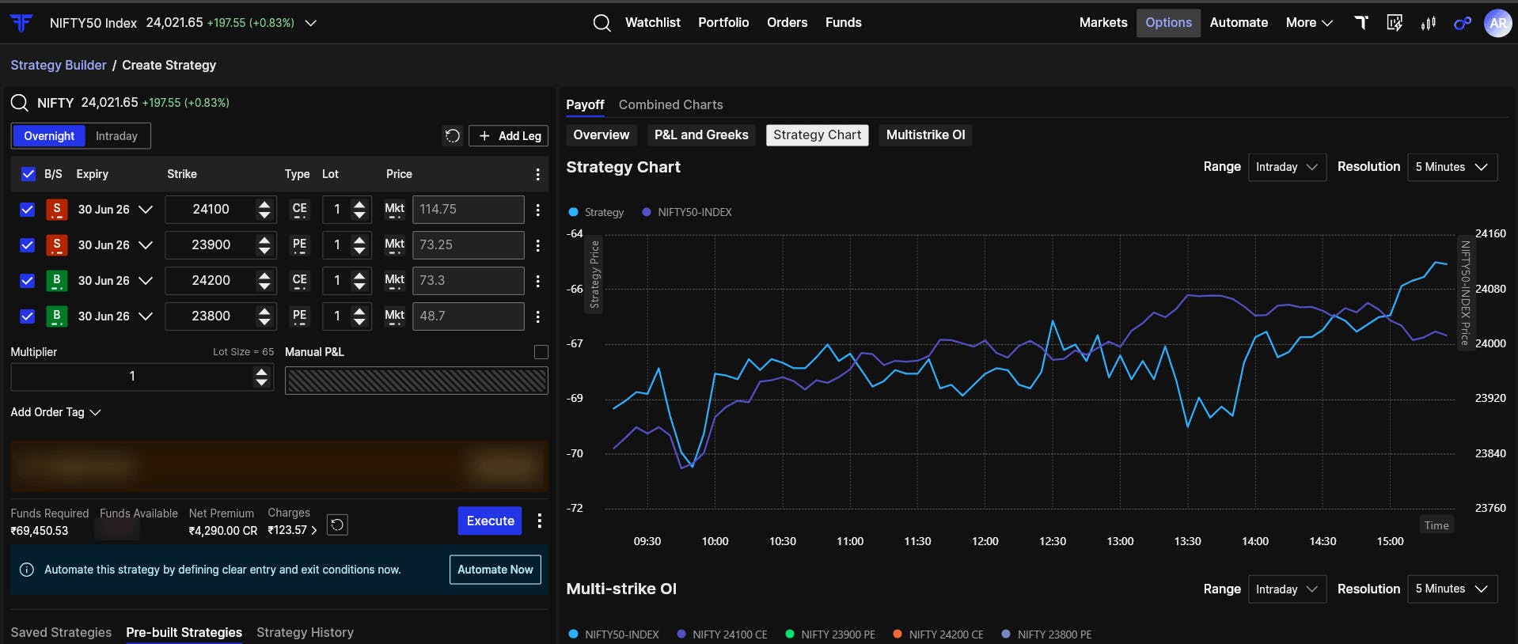
Task: Open the T-shaped tool icon in the header
Action: (x=1361, y=23)
